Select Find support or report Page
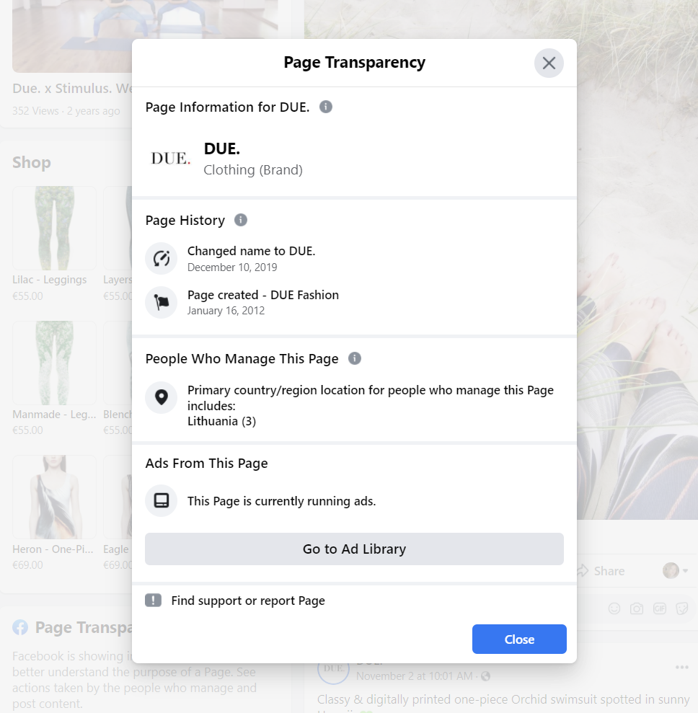This screenshot has height=713, width=698. pyautogui.click(x=248, y=601)
